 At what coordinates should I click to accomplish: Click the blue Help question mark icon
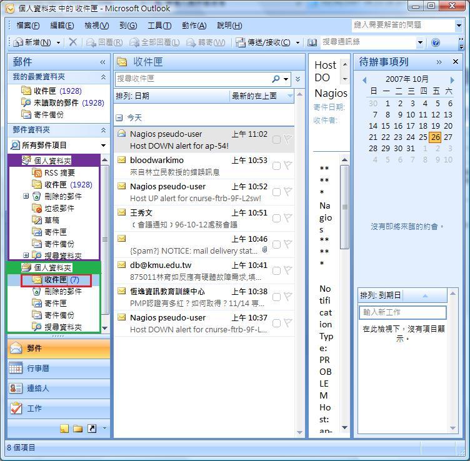[436, 42]
